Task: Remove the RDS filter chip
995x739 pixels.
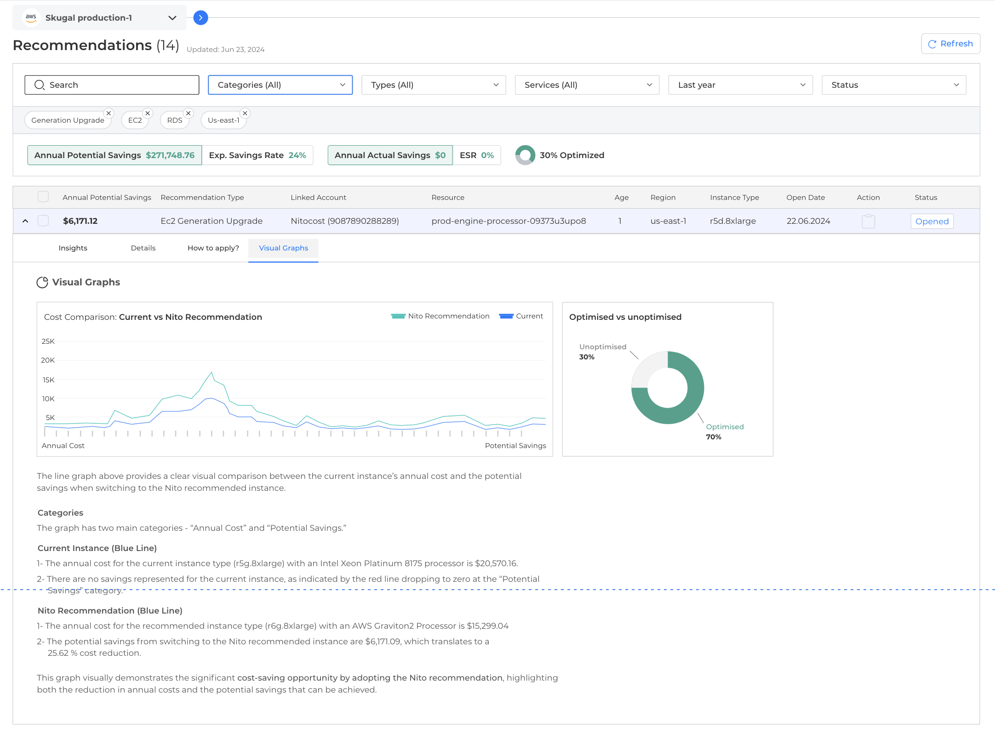Action: click(x=188, y=113)
